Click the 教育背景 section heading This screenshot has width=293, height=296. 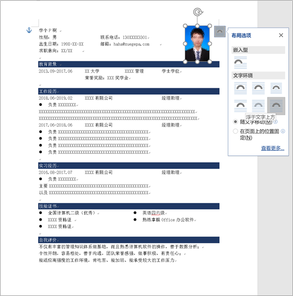point(48,64)
